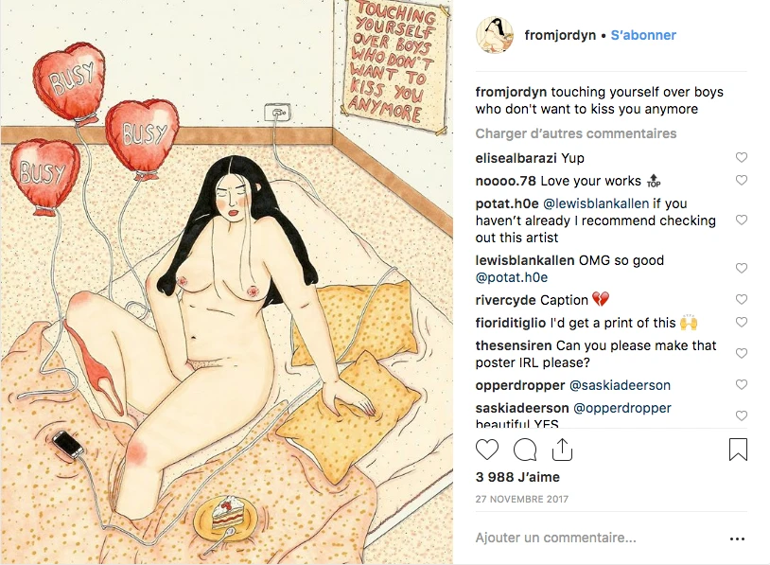Viewport: 770px width, 565px height.
Task: Like opperdropper's comment heart
Action: [x=741, y=384]
